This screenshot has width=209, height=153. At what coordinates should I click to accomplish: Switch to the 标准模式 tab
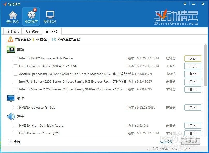(x=12, y=32)
